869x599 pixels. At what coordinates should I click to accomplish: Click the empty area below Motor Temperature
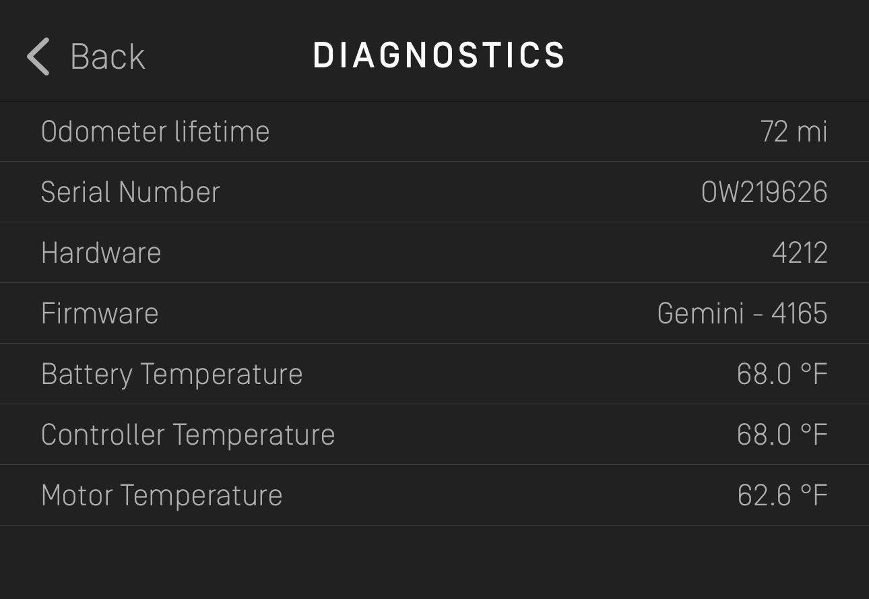coord(434,563)
